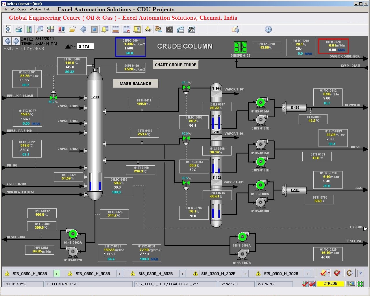370x296 pixels.
Task: Select the magnifier zoom icon
Action: [40, 29]
